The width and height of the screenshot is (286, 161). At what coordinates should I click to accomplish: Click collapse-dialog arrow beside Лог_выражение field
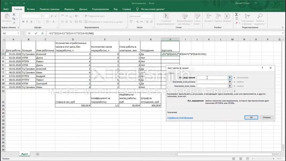230,77
